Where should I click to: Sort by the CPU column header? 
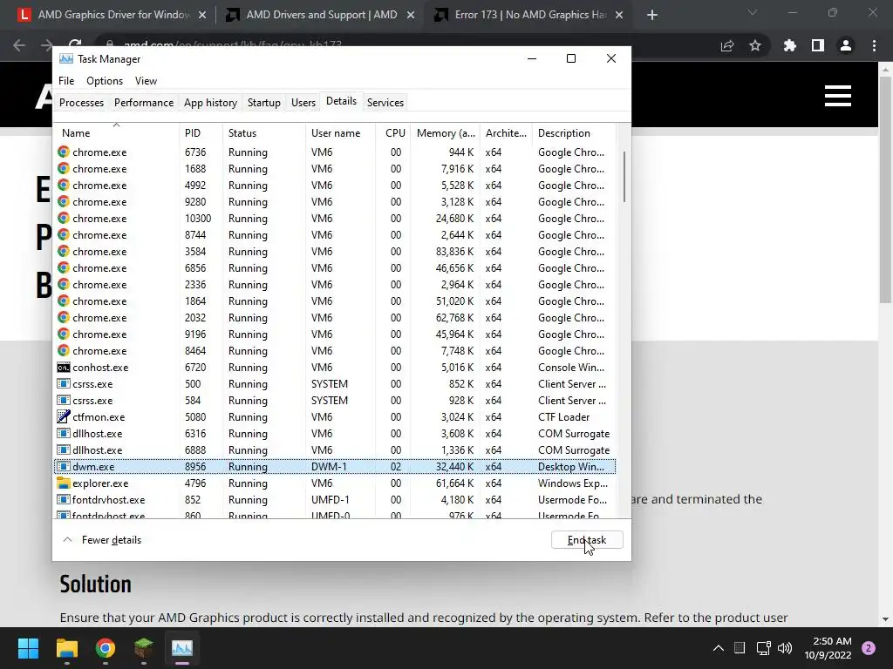[x=395, y=133]
